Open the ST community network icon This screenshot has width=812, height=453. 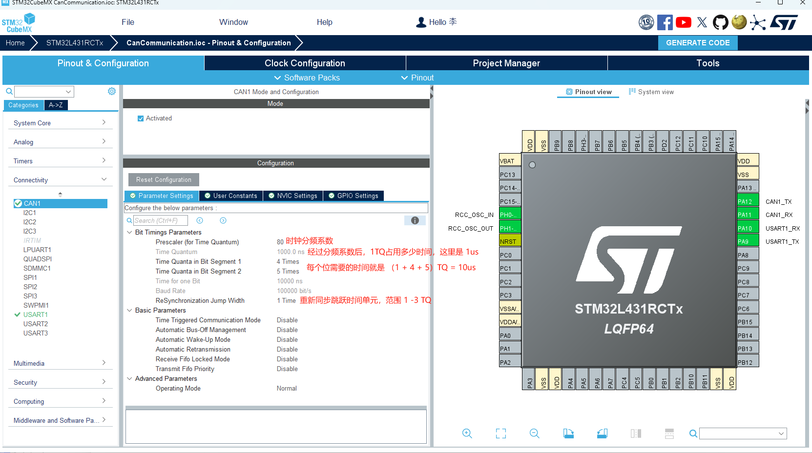click(757, 22)
